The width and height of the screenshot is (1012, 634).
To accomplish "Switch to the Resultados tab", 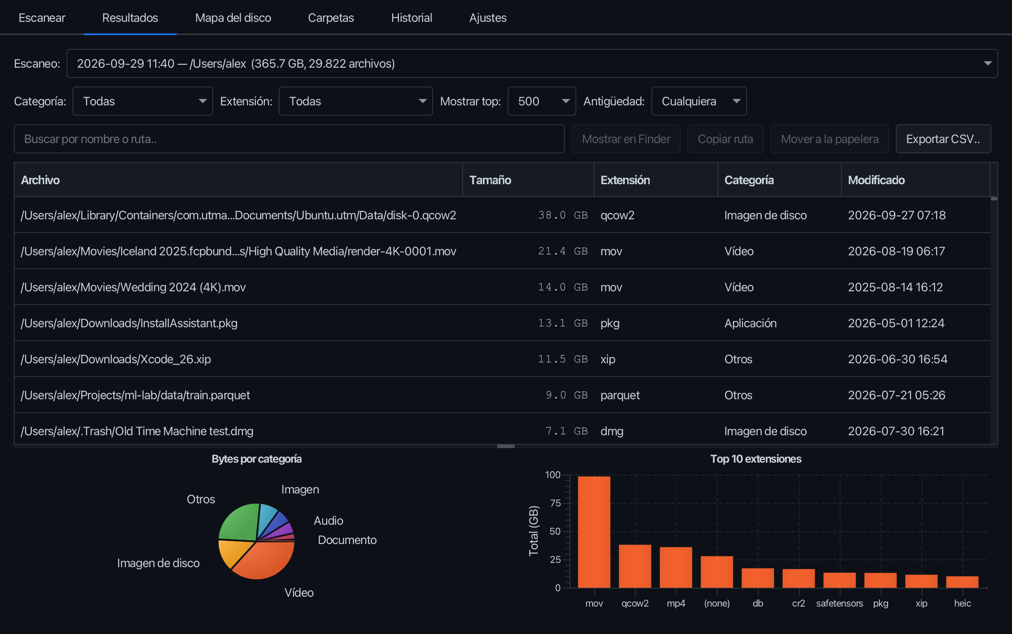I will (130, 18).
